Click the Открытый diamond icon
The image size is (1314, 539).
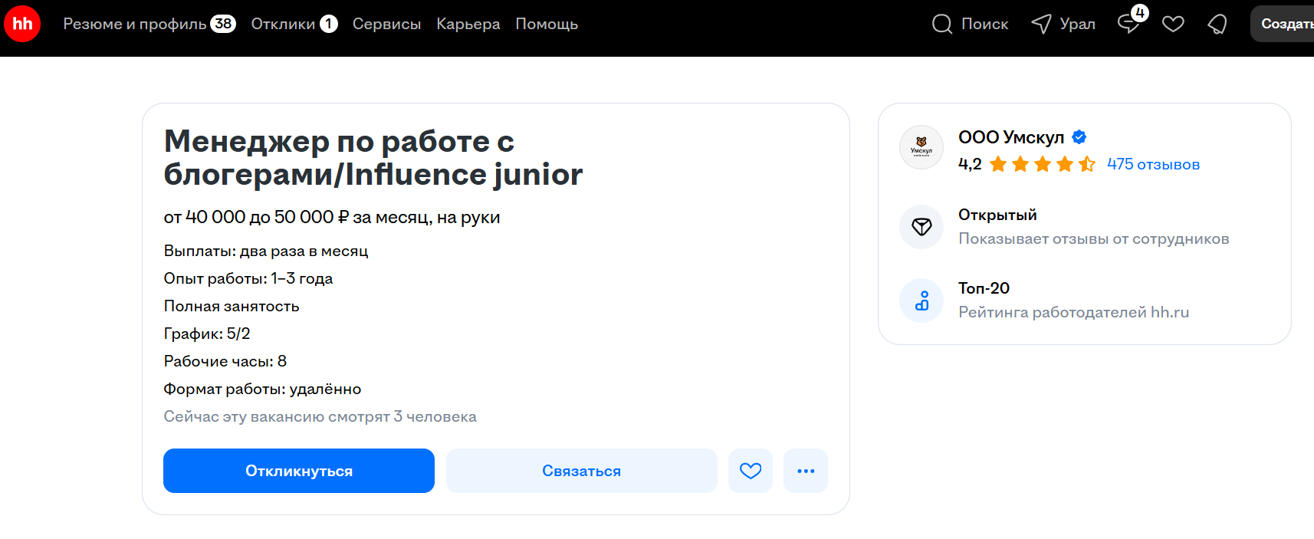921,227
